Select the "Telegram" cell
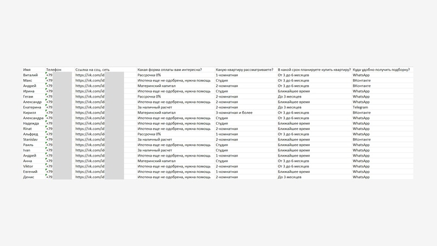Image resolution: width=437 pixels, height=246 pixels. 360,107
